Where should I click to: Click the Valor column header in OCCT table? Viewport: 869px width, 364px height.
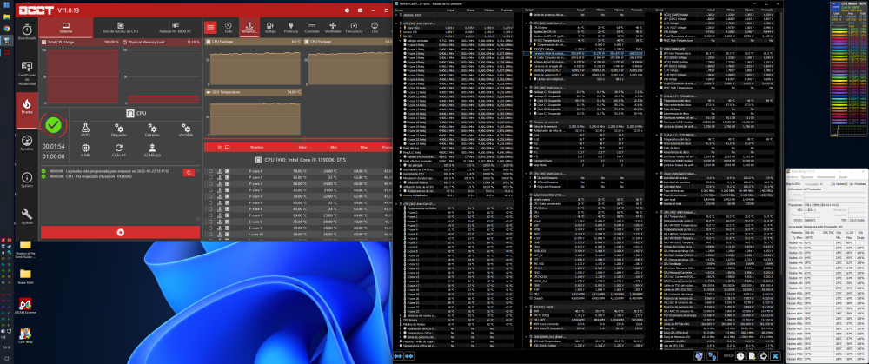tap(302, 148)
